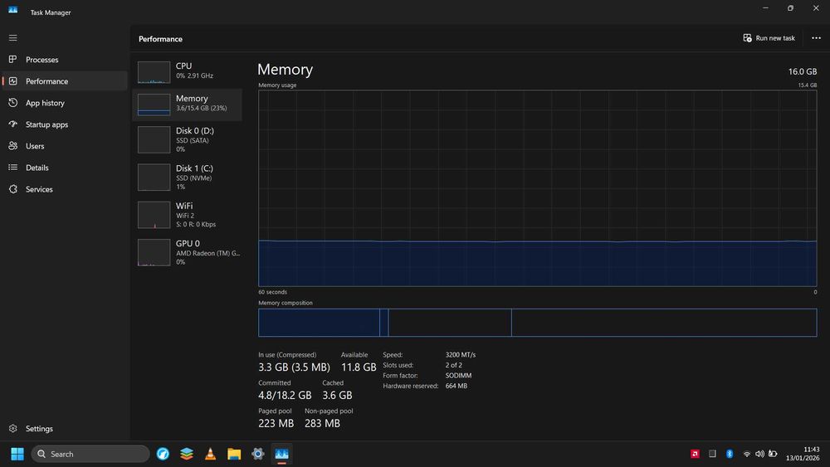Screen dimensions: 830x467
Task: Go to the App history page
Action: pos(65,103)
